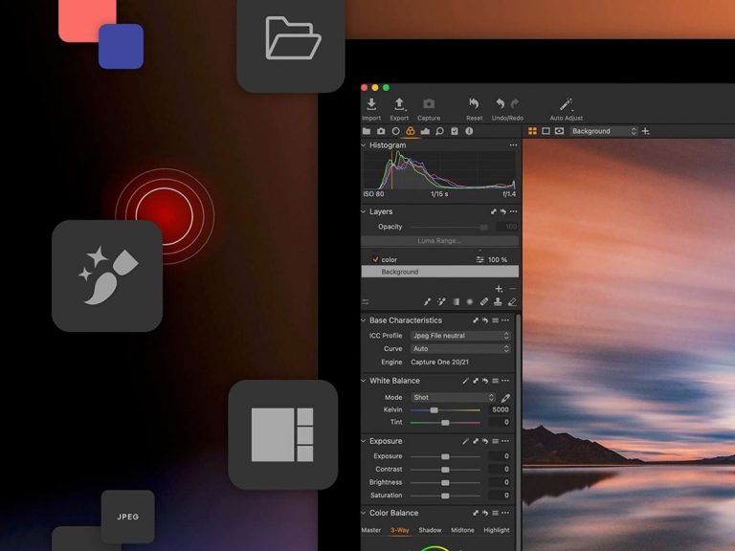Viewport: 735px width, 551px height.
Task: Open the Background layer selector dropdown
Action: (604, 131)
